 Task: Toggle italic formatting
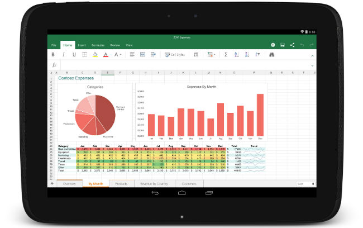[64, 55]
